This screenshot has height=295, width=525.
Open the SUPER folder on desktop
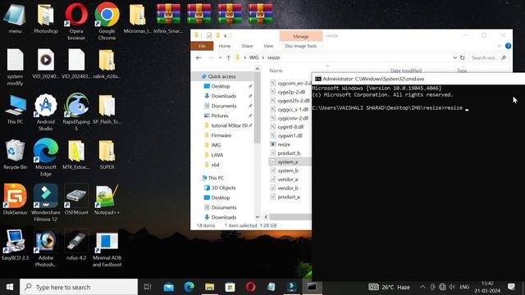107,155
